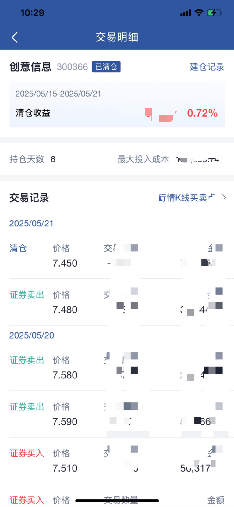This screenshot has height=507, width=234.
Task: Expand the chevron beside 行情K线买卖点
Action: tap(224, 197)
